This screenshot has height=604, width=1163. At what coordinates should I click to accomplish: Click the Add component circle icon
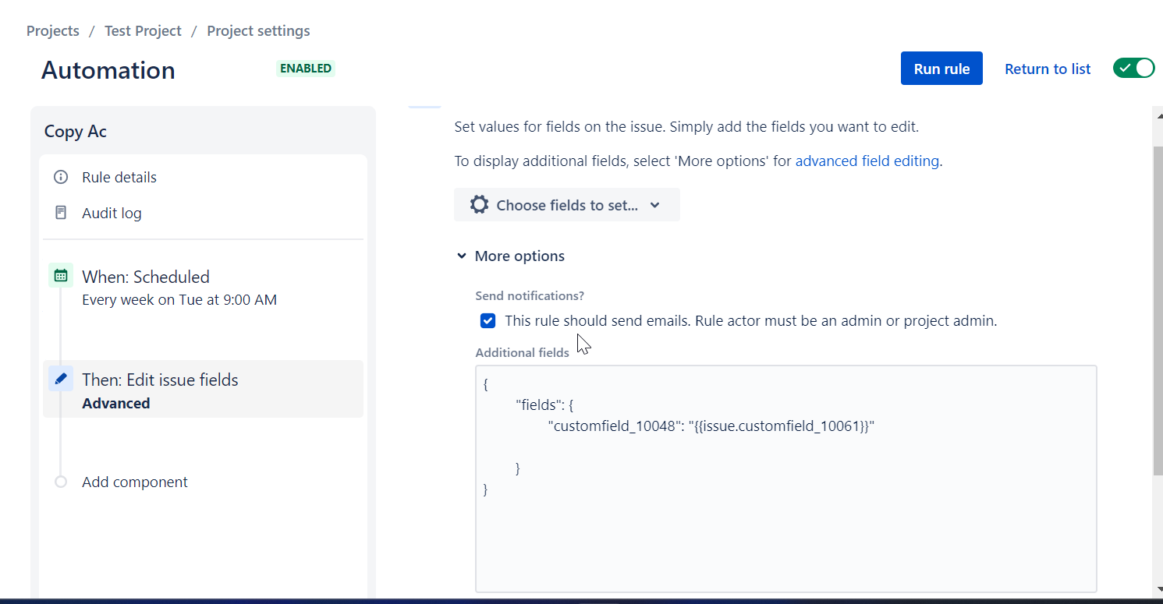[x=61, y=482]
